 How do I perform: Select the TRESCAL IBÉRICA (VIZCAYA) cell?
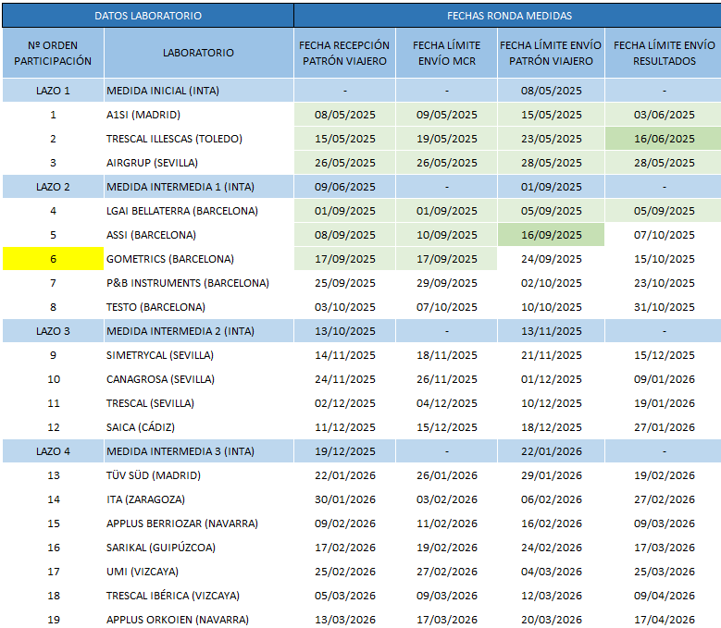tap(199, 596)
